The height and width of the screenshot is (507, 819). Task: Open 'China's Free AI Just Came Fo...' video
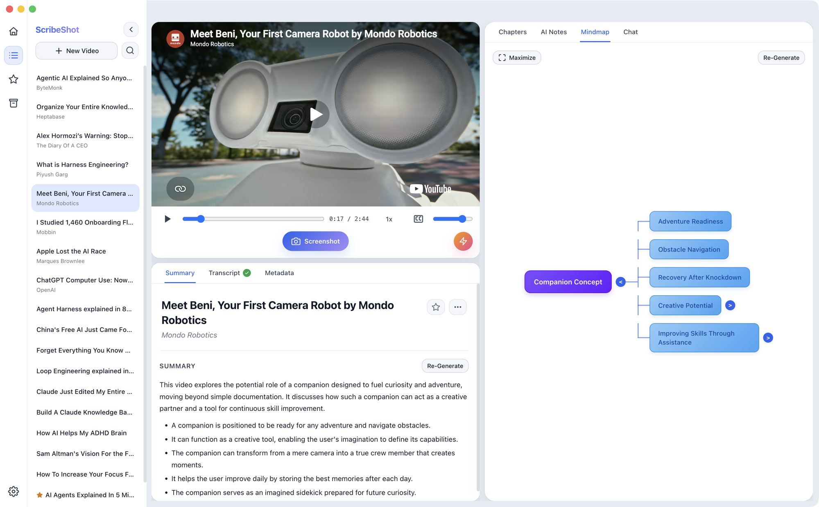point(85,330)
